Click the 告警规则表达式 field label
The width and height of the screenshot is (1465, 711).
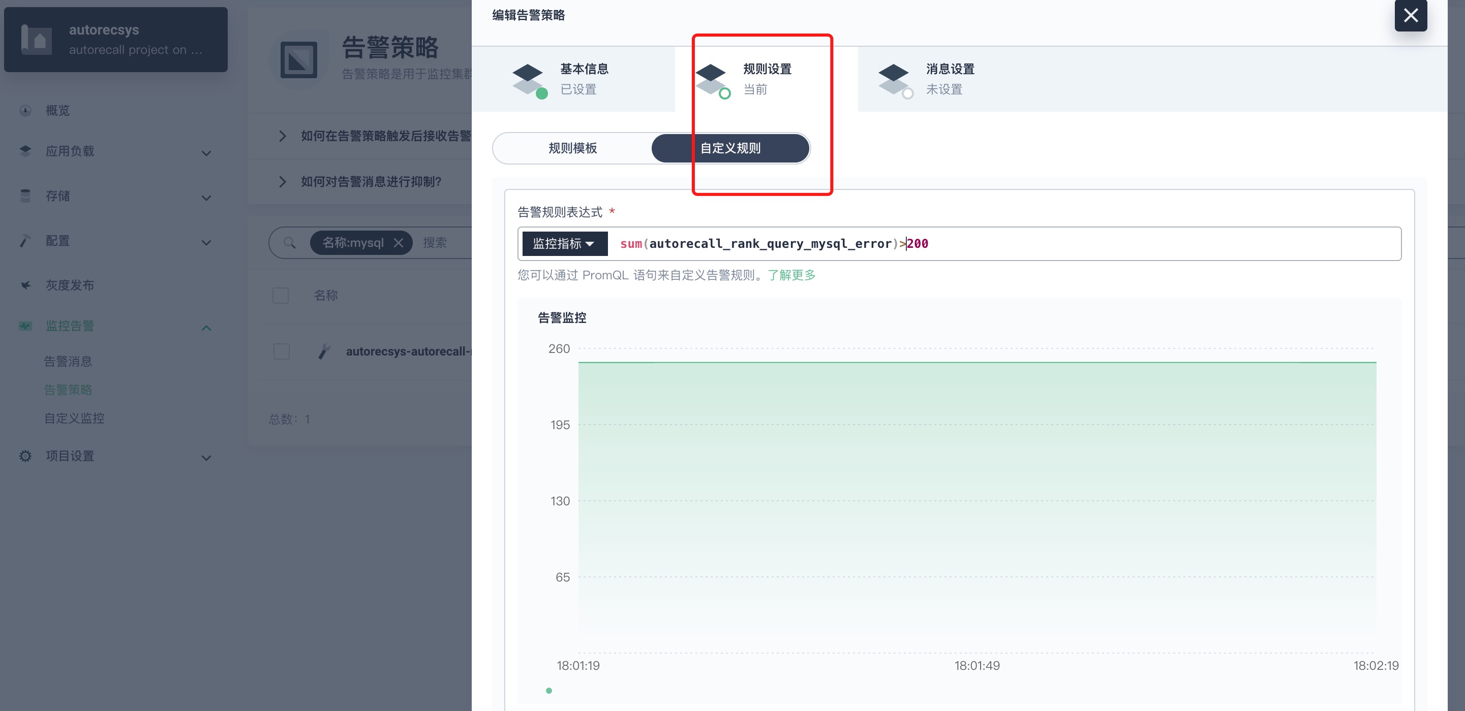pos(560,212)
